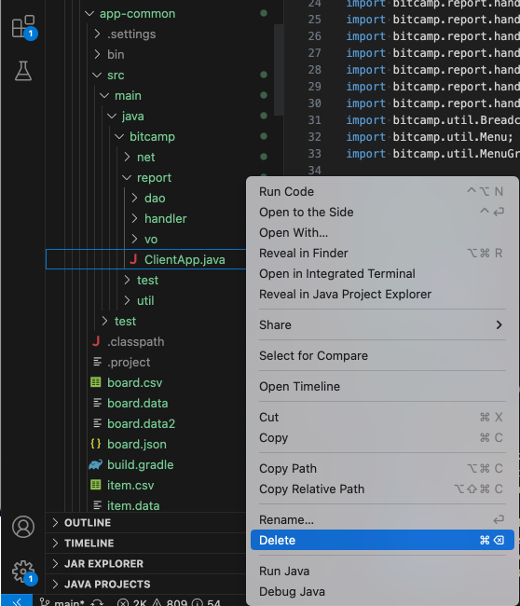520x606 pixels.
Task: Open the Testing flask icon
Action: click(x=23, y=71)
